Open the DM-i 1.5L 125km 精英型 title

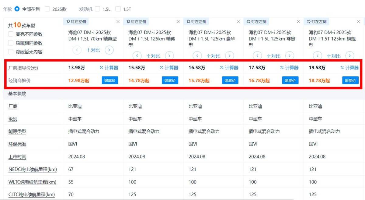pyautogui.click(x=152, y=39)
